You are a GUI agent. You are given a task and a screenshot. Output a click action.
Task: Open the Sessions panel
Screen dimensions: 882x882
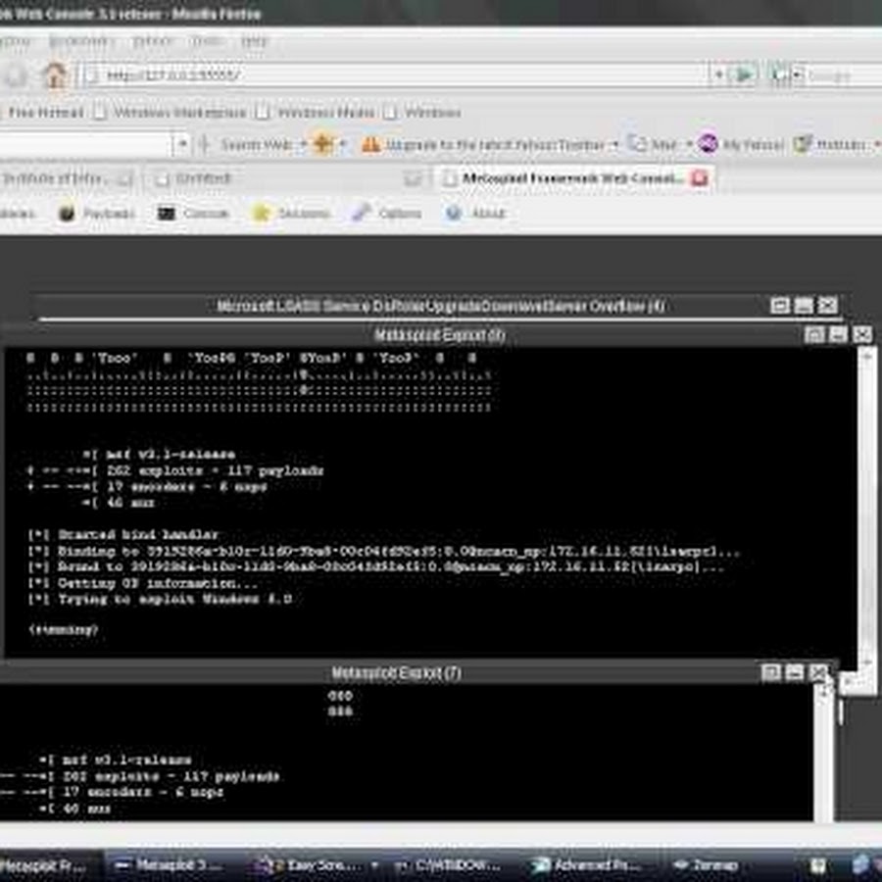(x=291, y=213)
